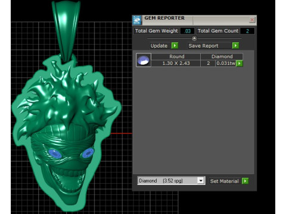Select the left blue gem eye on model

pyautogui.click(x=55, y=154)
